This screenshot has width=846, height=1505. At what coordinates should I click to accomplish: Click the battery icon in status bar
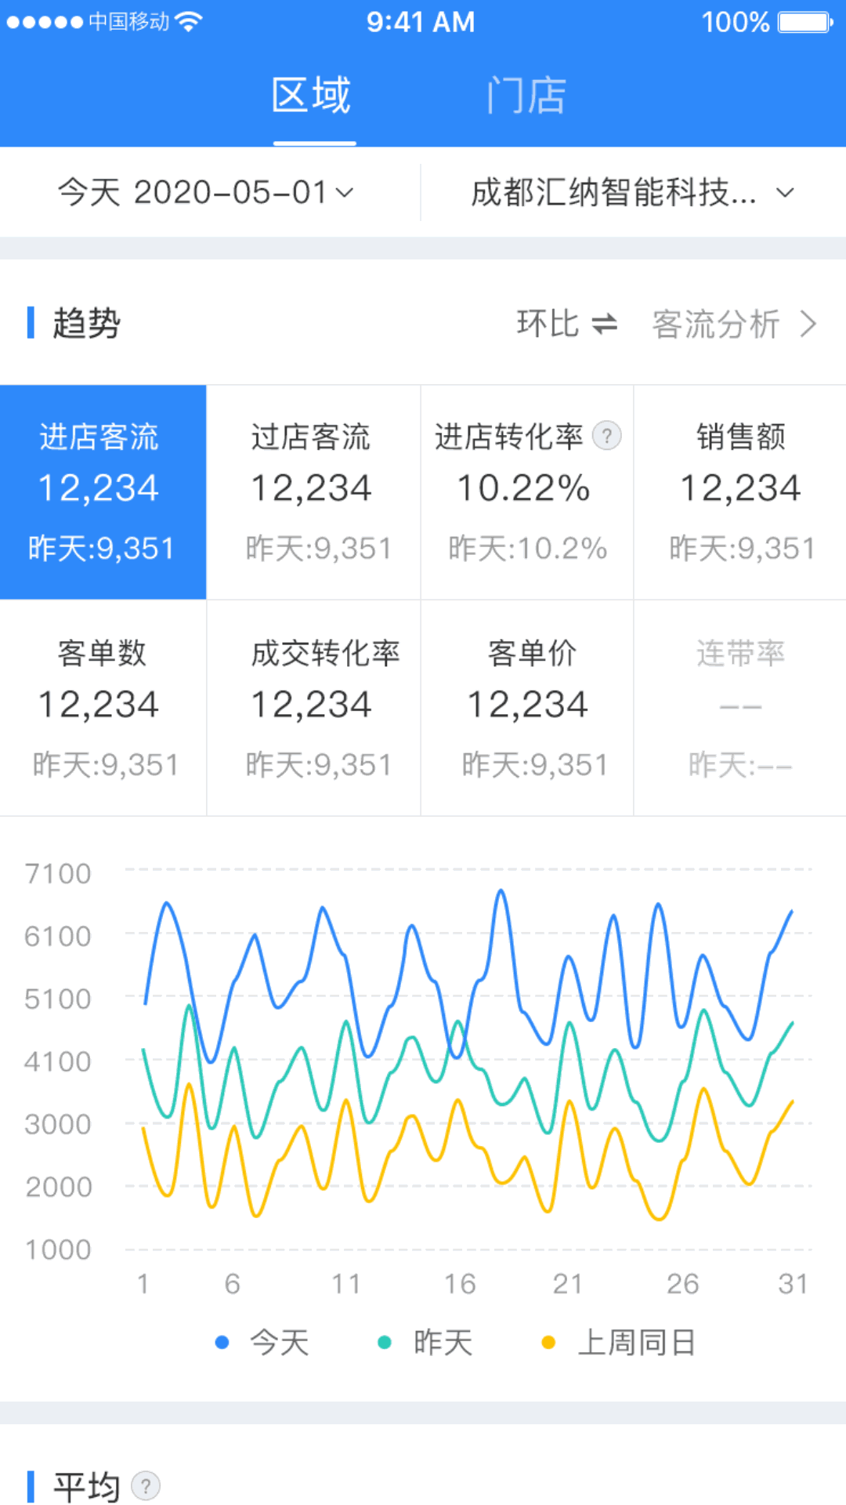click(x=806, y=22)
